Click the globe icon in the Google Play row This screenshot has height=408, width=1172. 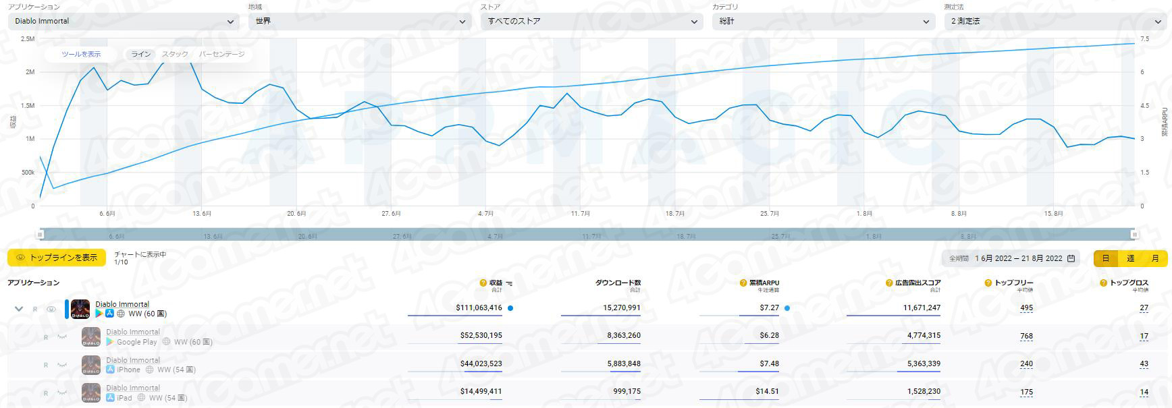pyautogui.click(x=166, y=342)
